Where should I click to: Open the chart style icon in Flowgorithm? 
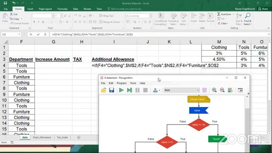click(x=230, y=90)
